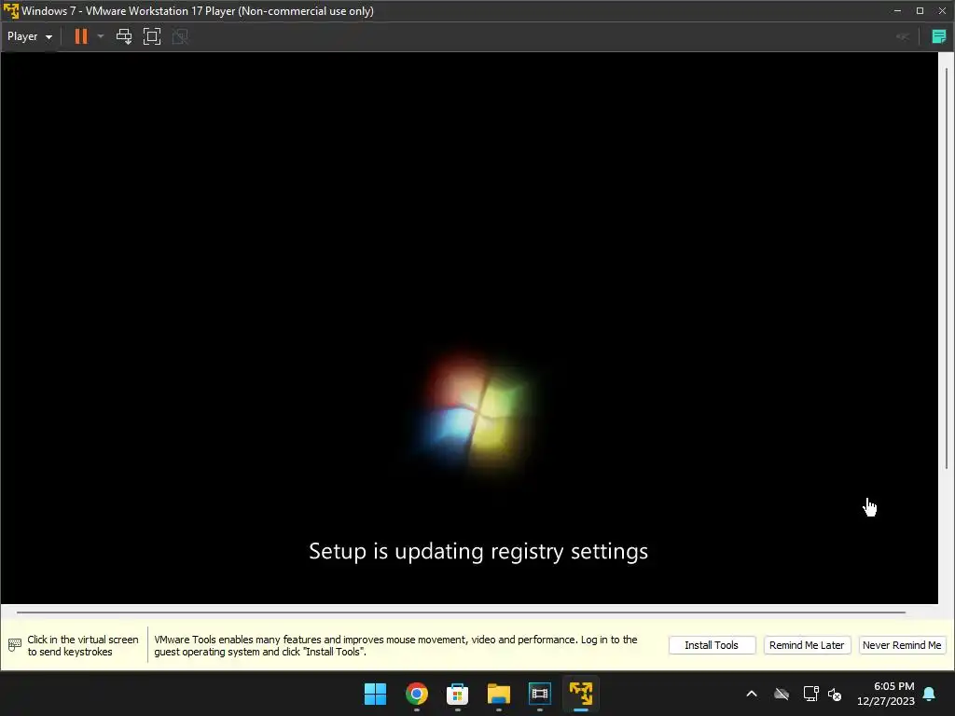Show hidden system tray icons
The image size is (955, 716).
click(x=752, y=694)
